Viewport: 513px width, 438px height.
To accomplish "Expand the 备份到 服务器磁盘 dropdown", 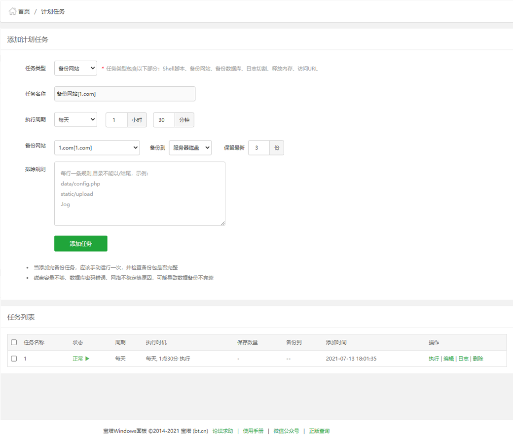I will [x=190, y=147].
